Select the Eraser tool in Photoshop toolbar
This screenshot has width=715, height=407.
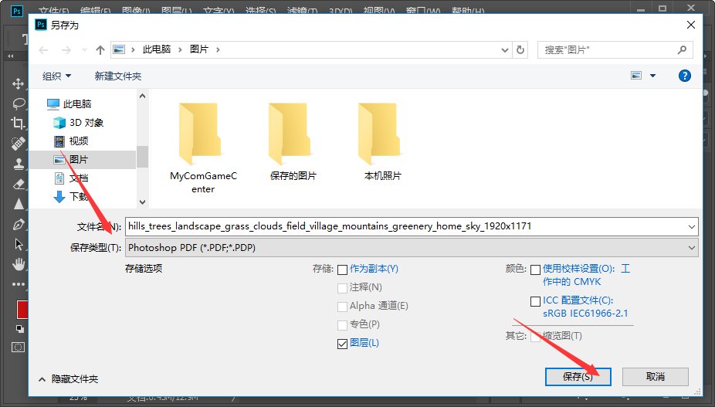(x=19, y=184)
